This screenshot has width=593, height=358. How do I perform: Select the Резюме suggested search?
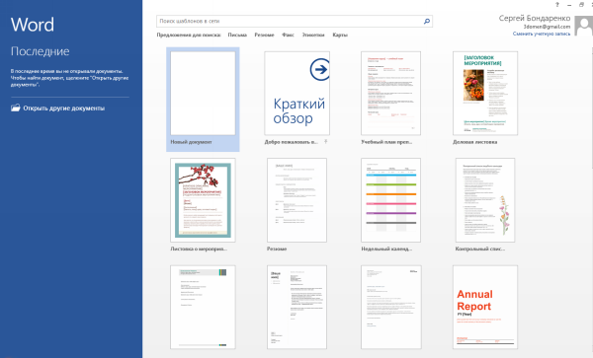click(264, 36)
